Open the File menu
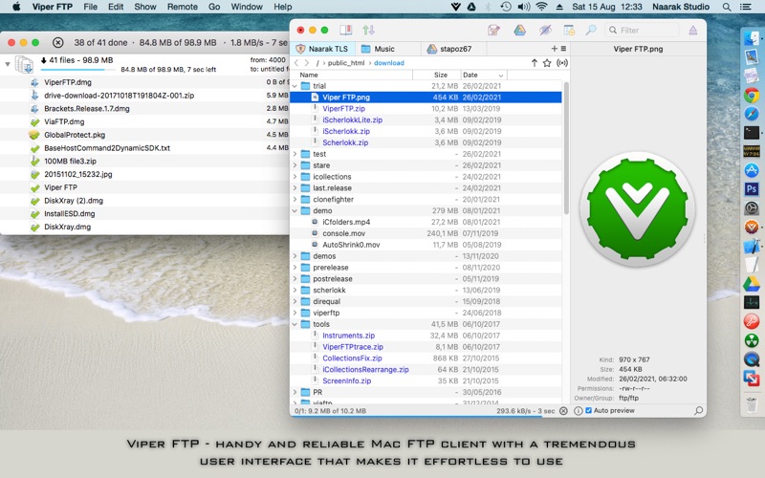 click(x=90, y=7)
